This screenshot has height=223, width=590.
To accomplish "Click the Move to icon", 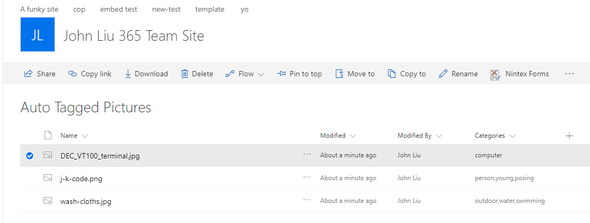I will pyautogui.click(x=339, y=74).
